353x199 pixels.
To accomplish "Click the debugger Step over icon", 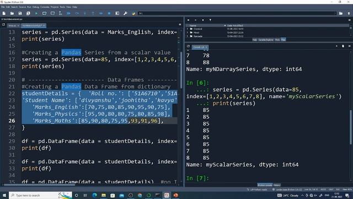I will (x=77, y=13).
